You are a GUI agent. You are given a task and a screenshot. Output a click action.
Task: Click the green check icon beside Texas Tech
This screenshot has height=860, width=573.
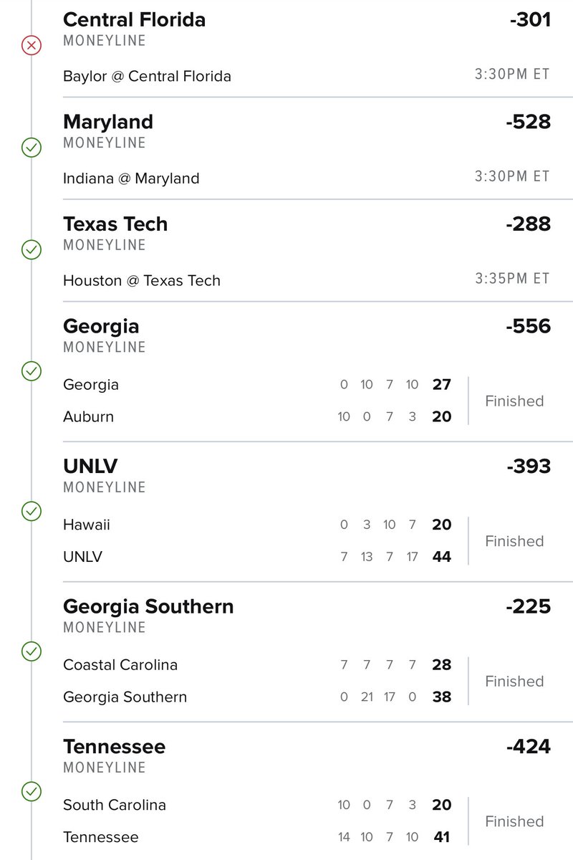[31, 250]
